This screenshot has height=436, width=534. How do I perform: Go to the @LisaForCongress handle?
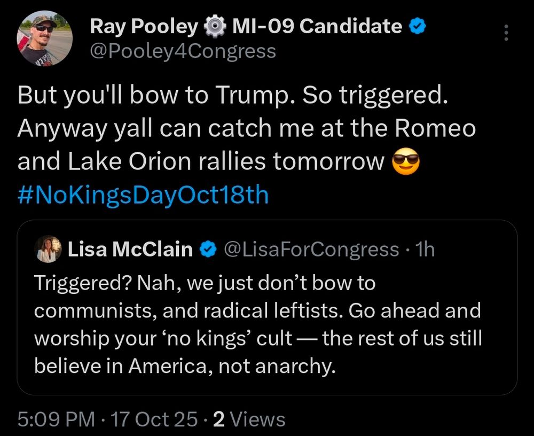click(x=312, y=249)
